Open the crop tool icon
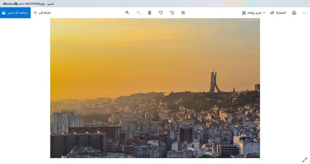 183,13
